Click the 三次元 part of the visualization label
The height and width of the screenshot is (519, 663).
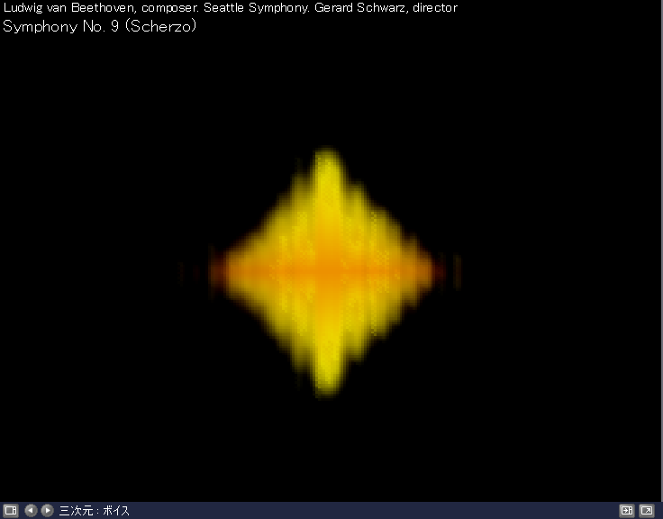tap(76, 511)
